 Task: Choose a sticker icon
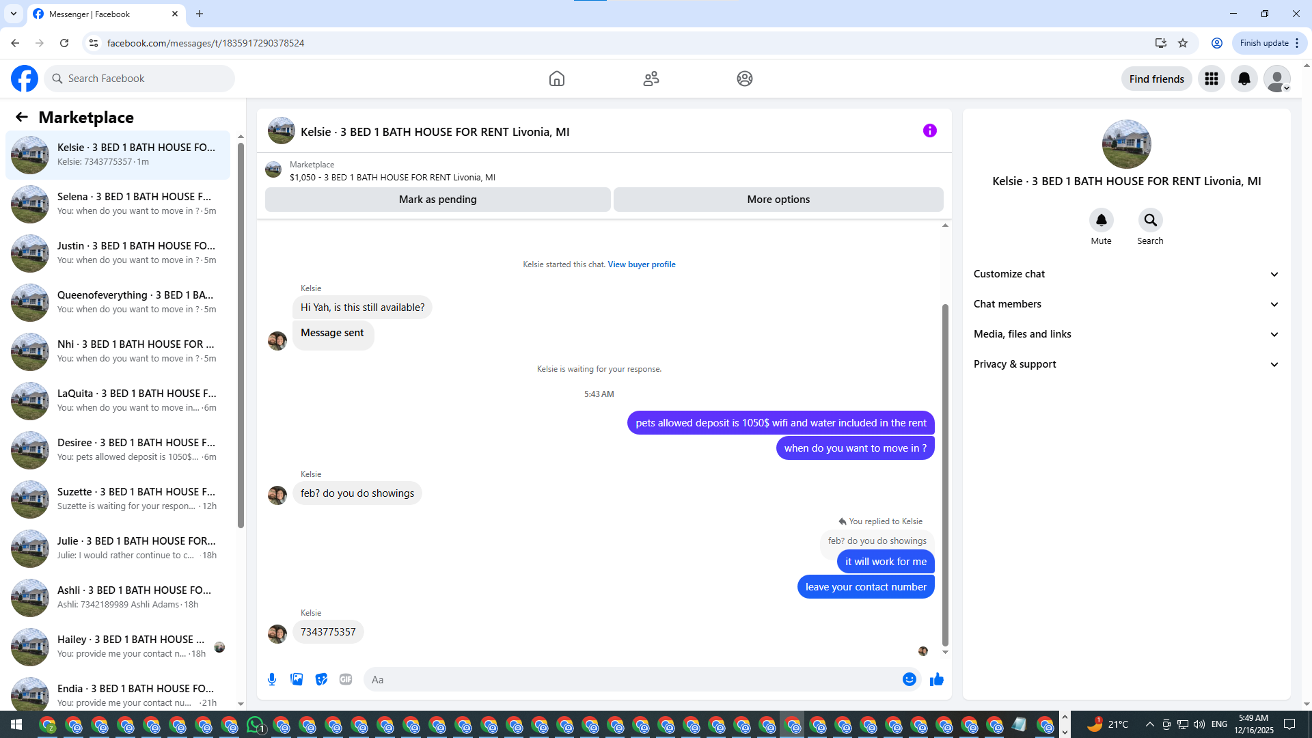[321, 679]
